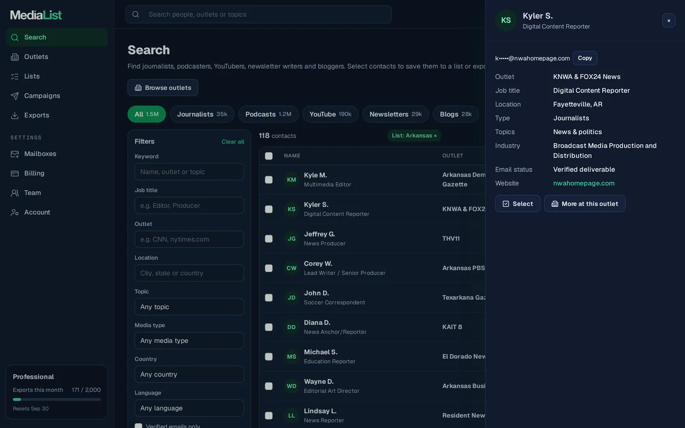Toggle the select-all checkbox in table header

coord(269,156)
